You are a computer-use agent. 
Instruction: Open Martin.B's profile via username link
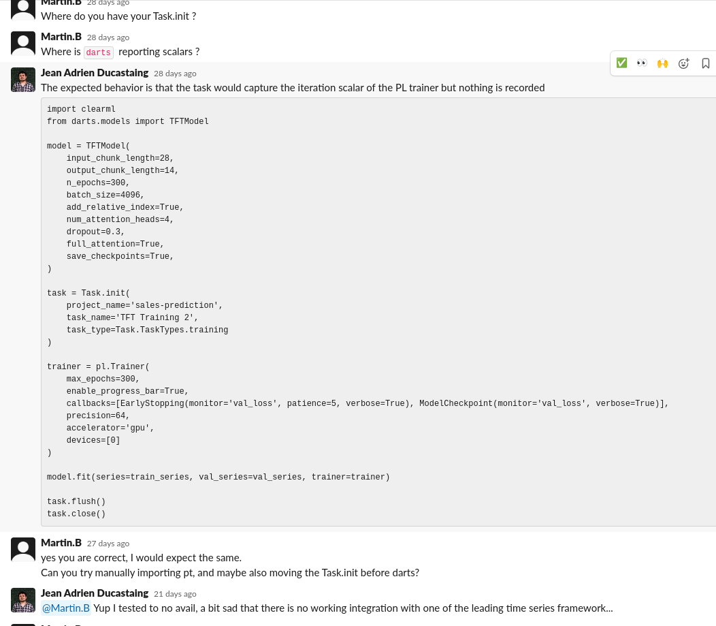tap(61, 542)
